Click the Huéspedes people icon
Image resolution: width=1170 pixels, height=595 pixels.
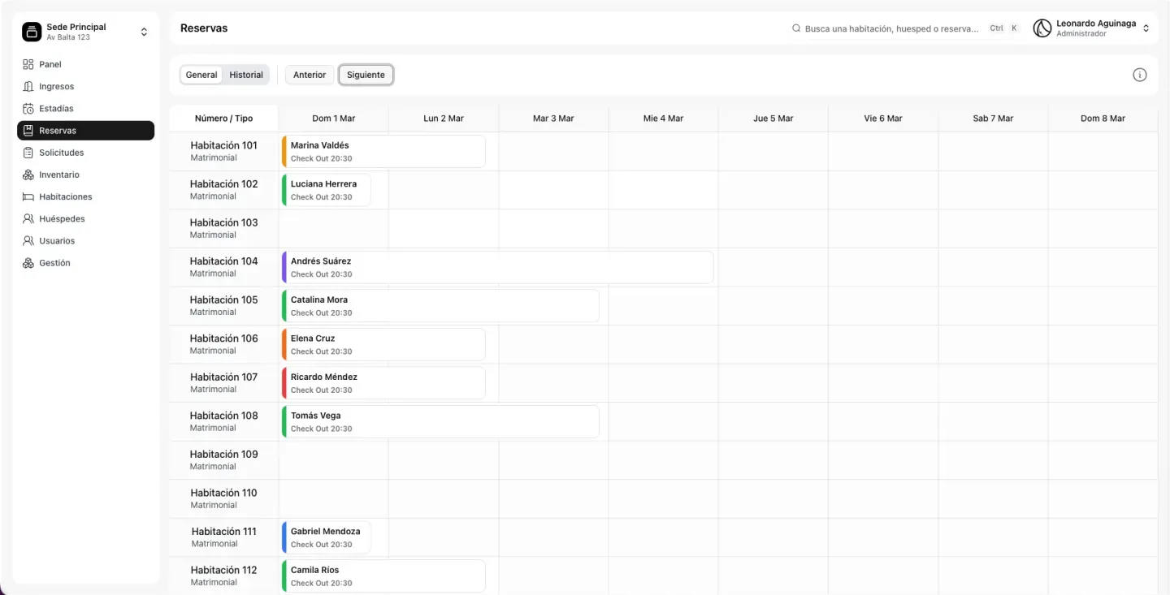click(x=28, y=218)
